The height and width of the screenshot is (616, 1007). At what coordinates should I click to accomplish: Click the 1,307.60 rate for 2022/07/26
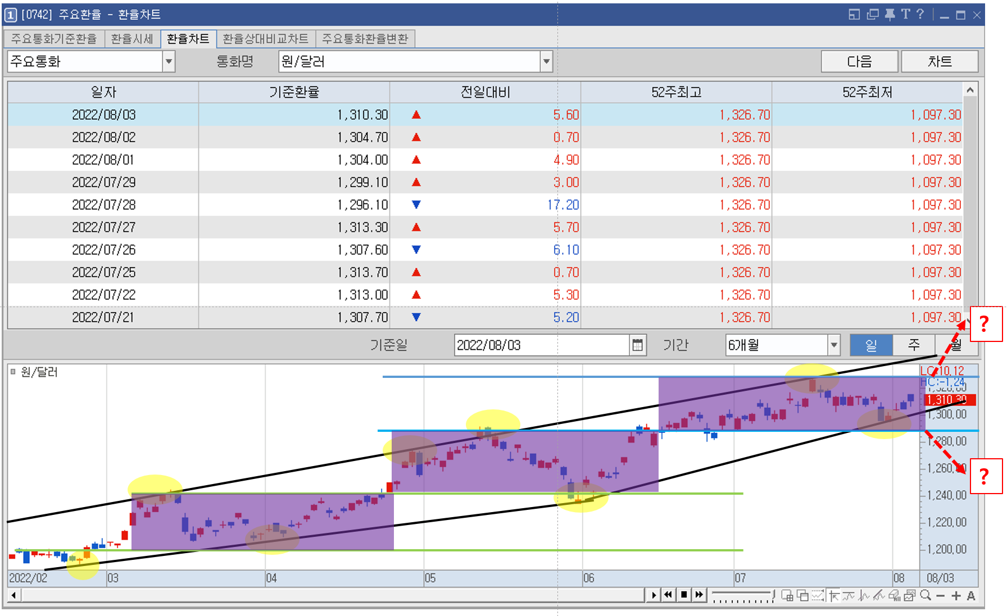point(362,249)
